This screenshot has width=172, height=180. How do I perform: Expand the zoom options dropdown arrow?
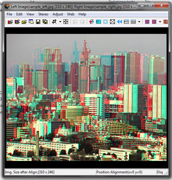click(139, 22)
